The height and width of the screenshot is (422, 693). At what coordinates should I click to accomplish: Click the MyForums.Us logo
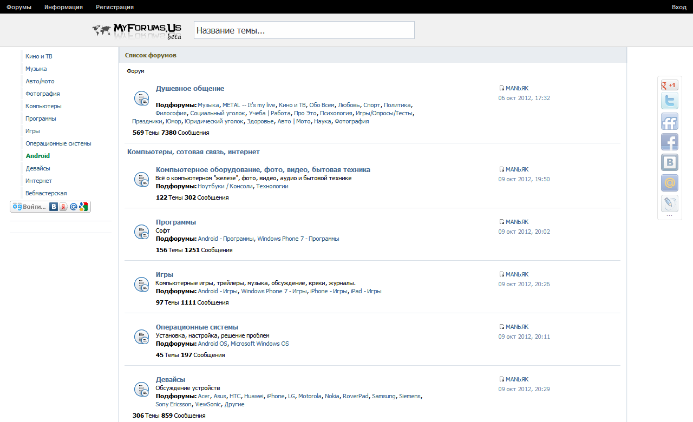click(137, 31)
